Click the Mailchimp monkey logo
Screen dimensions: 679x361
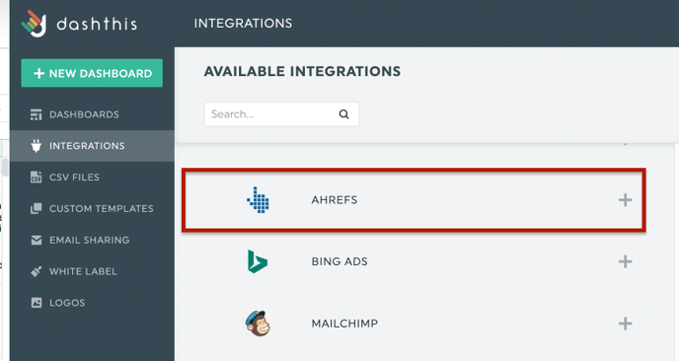point(258,324)
